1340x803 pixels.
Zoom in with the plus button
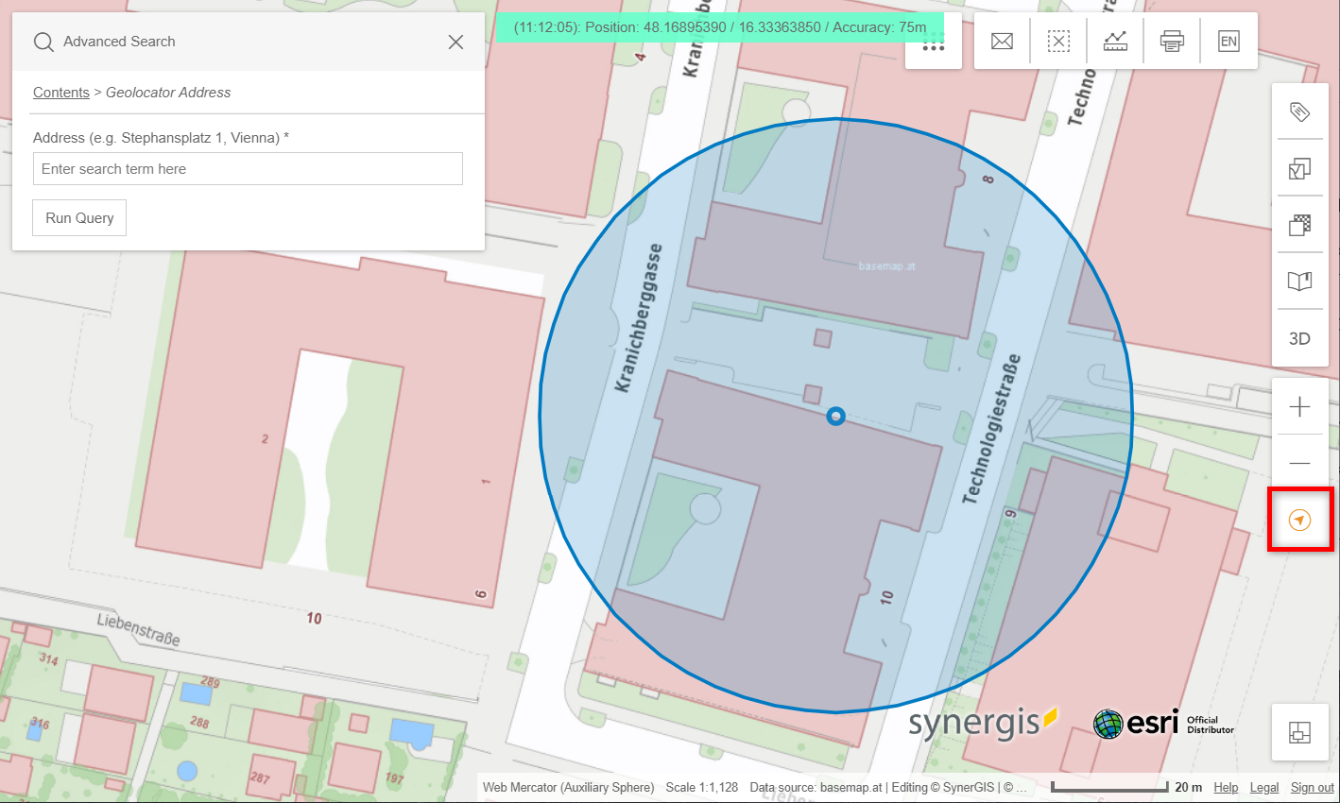point(1299,406)
